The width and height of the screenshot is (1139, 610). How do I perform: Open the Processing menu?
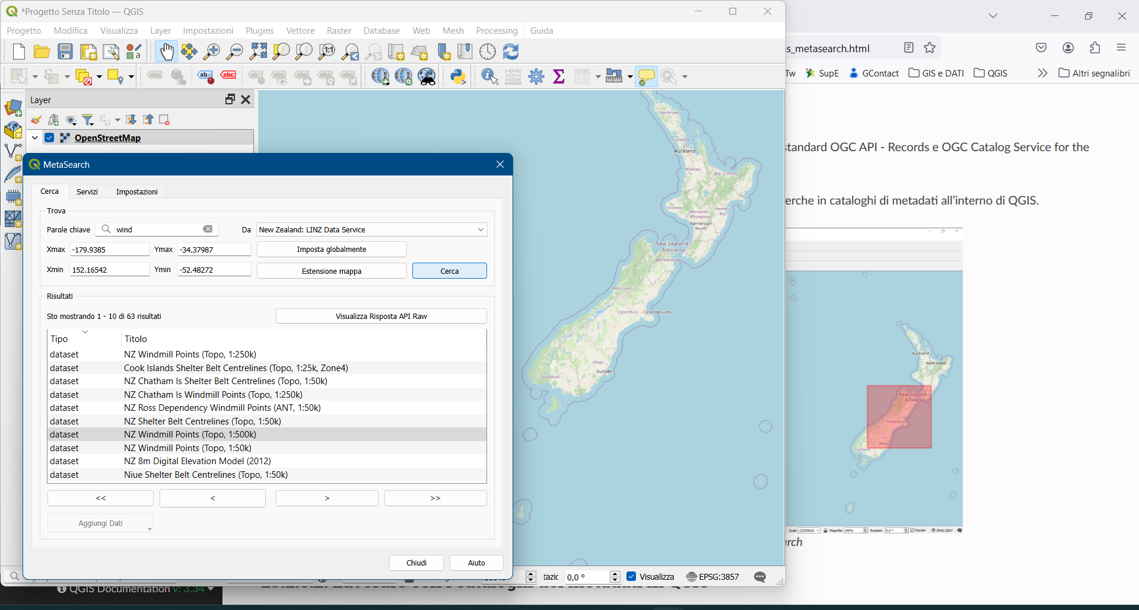pyautogui.click(x=497, y=31)
